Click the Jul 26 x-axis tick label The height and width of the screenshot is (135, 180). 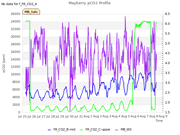tap(32, 116)
